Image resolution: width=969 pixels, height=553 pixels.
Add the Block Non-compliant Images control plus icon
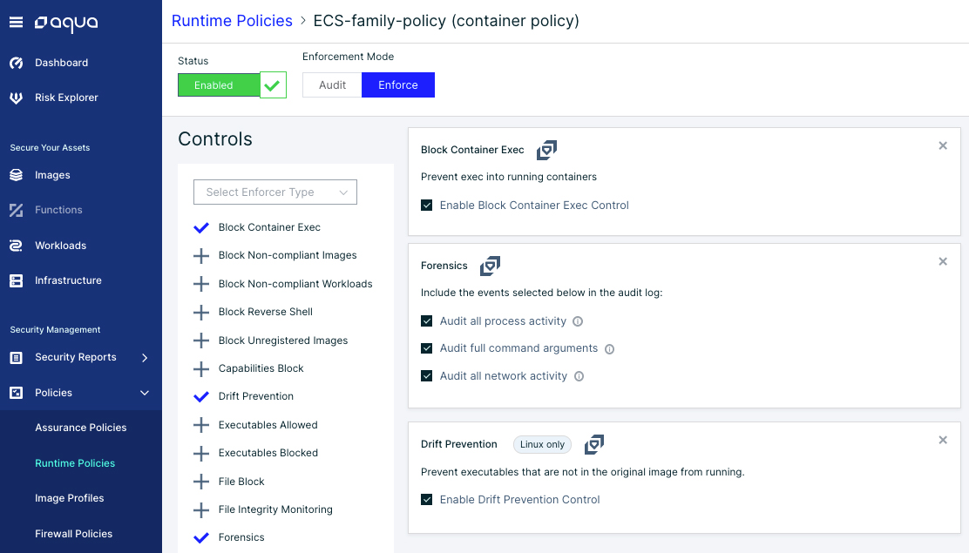pos(200,256)
